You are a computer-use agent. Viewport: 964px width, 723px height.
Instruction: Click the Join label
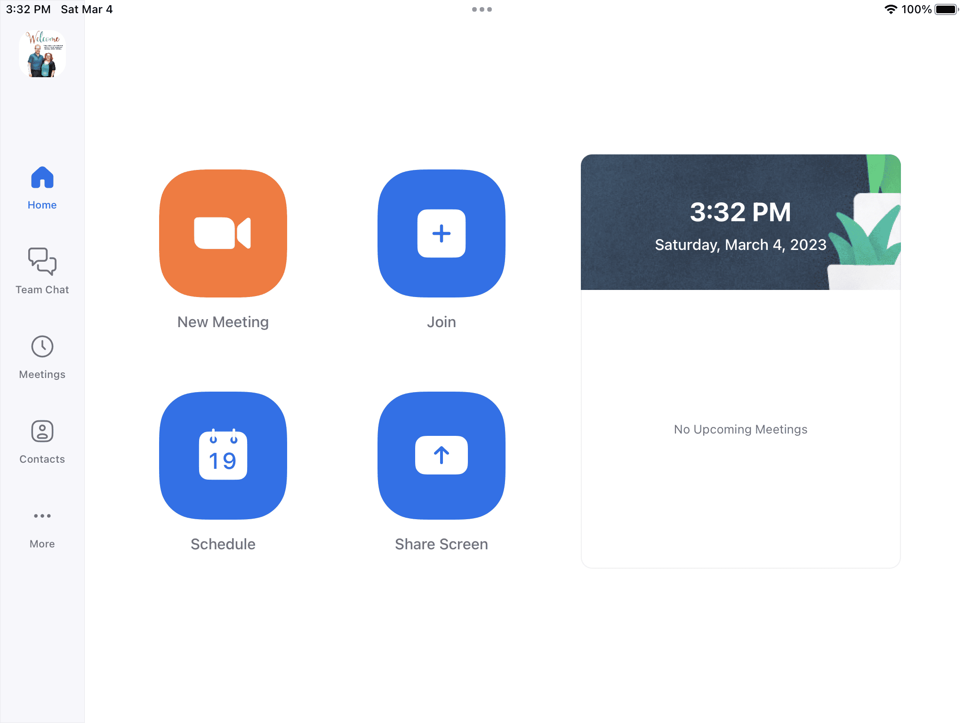pyautogui.click(x=442, y=322)
